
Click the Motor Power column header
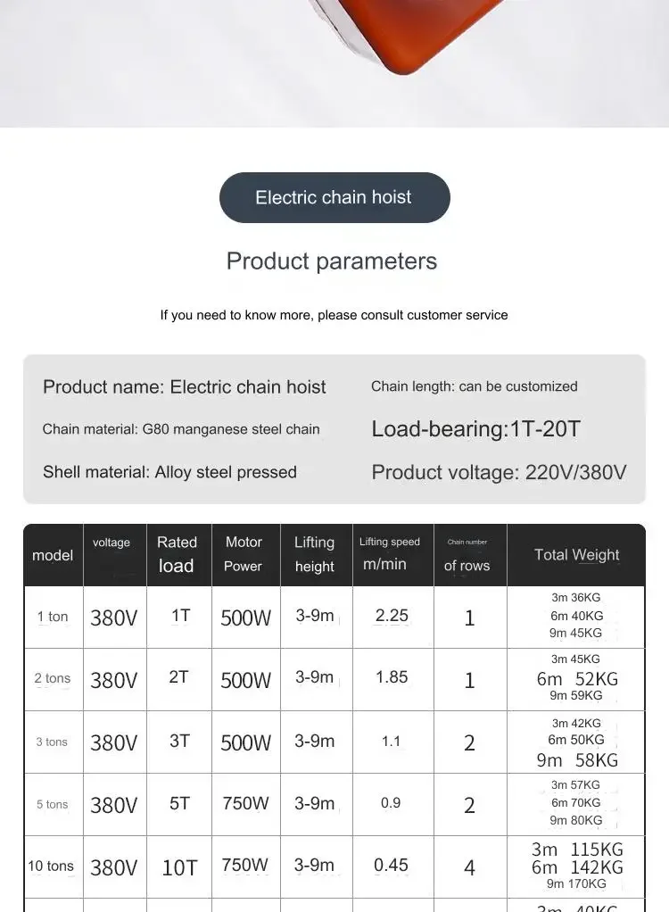(244, 554)
